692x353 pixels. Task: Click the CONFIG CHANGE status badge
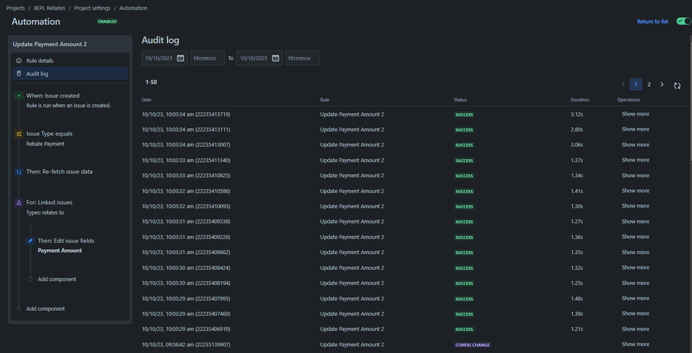472,345
